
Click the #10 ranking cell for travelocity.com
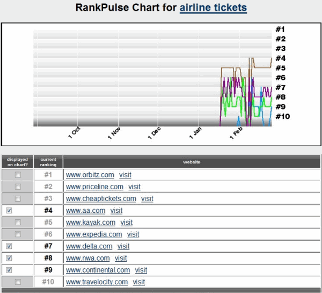(x=48, y=282)
